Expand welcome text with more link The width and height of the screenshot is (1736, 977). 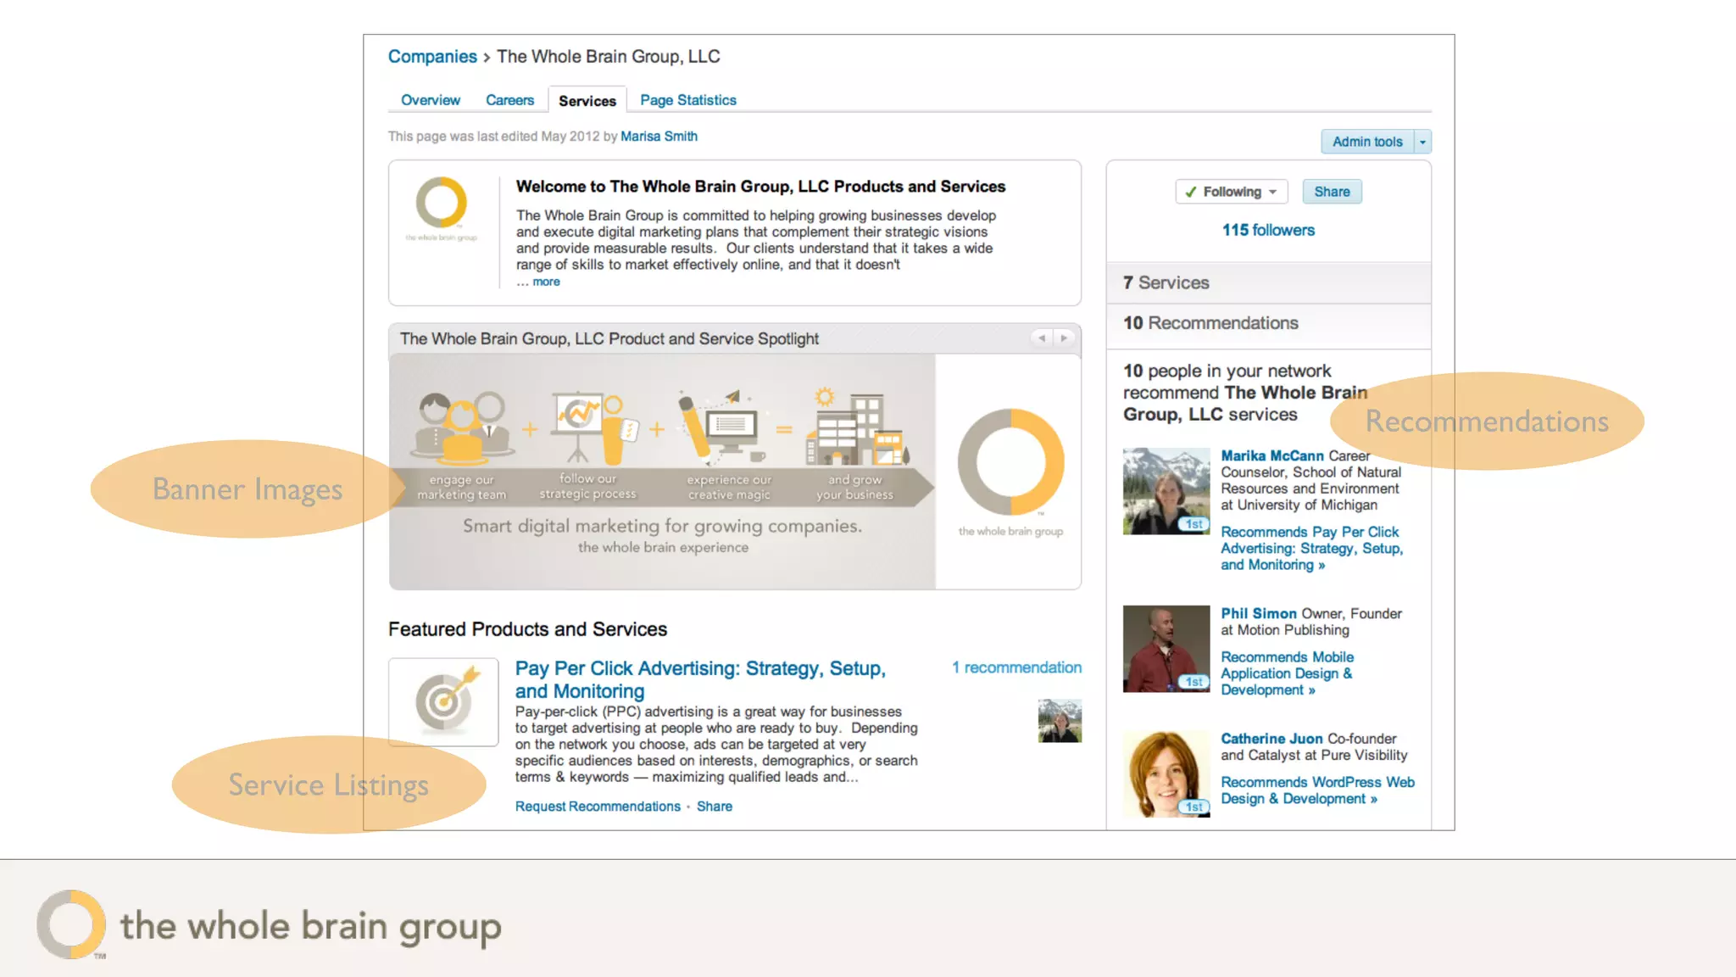tap(546, 282)
